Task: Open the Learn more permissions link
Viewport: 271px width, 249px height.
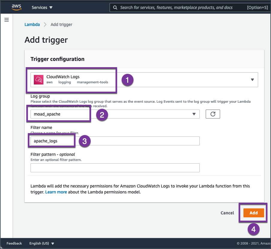Action: pos(56,192)
